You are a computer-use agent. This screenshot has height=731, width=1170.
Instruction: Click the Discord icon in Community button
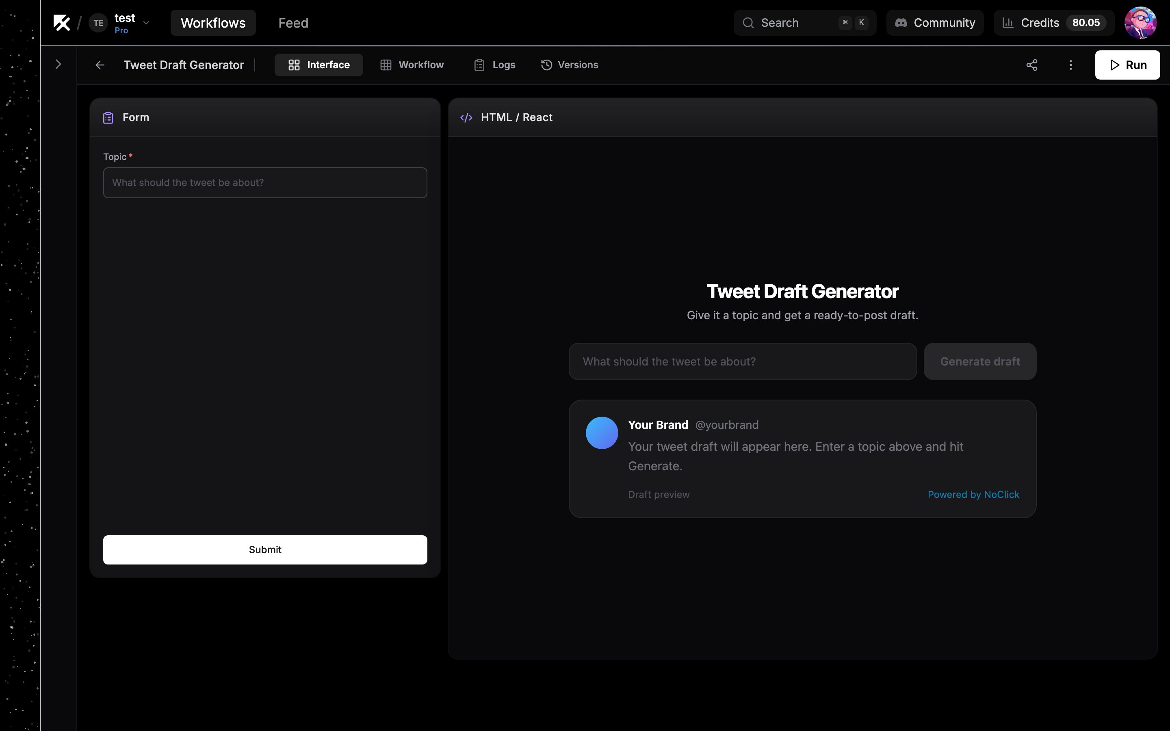click(901, 23)
